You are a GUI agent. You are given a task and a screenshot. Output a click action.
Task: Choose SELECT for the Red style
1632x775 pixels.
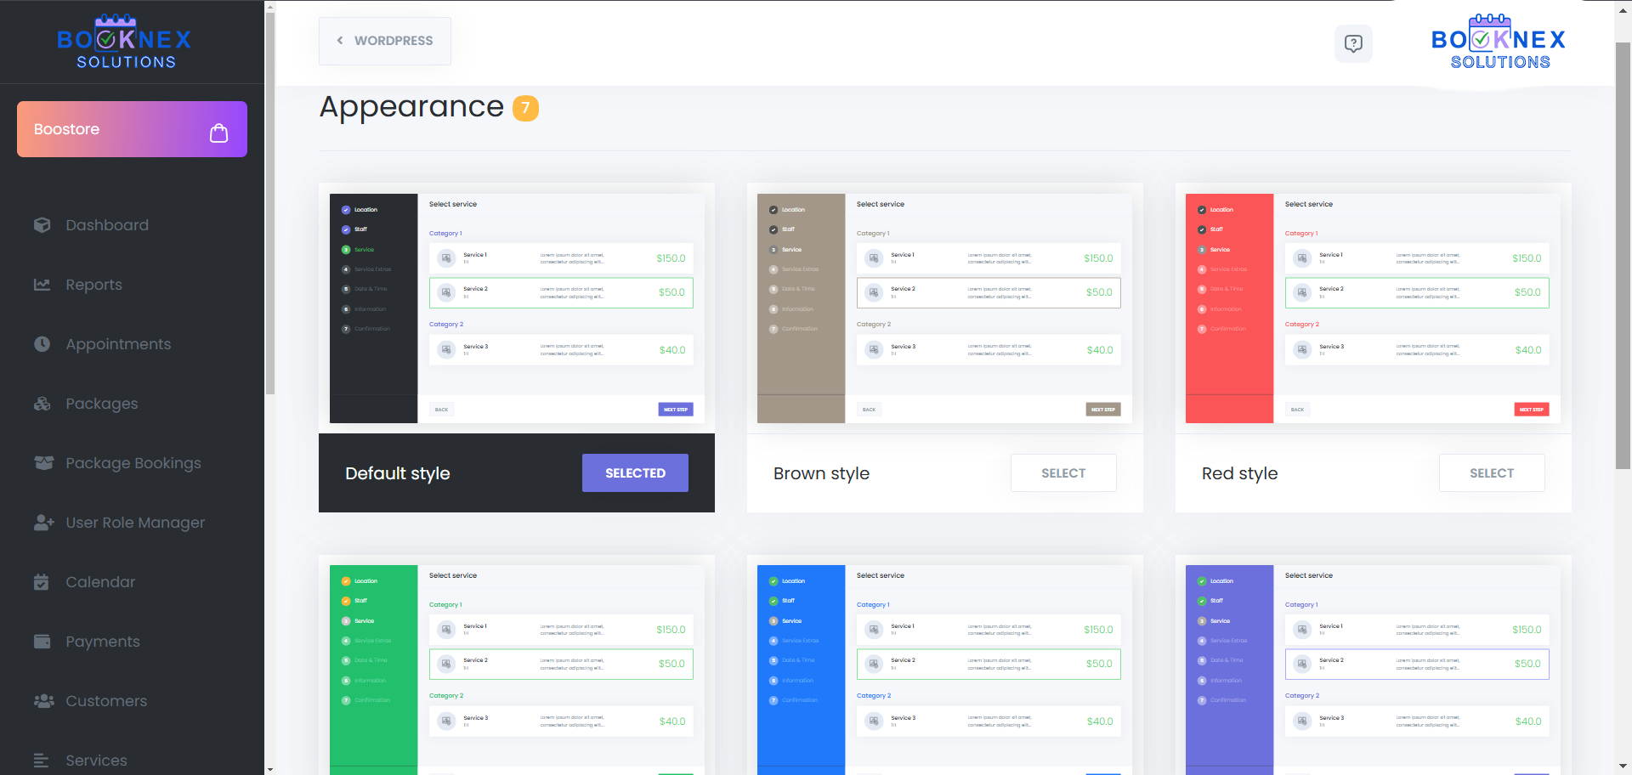(1491, 472)
